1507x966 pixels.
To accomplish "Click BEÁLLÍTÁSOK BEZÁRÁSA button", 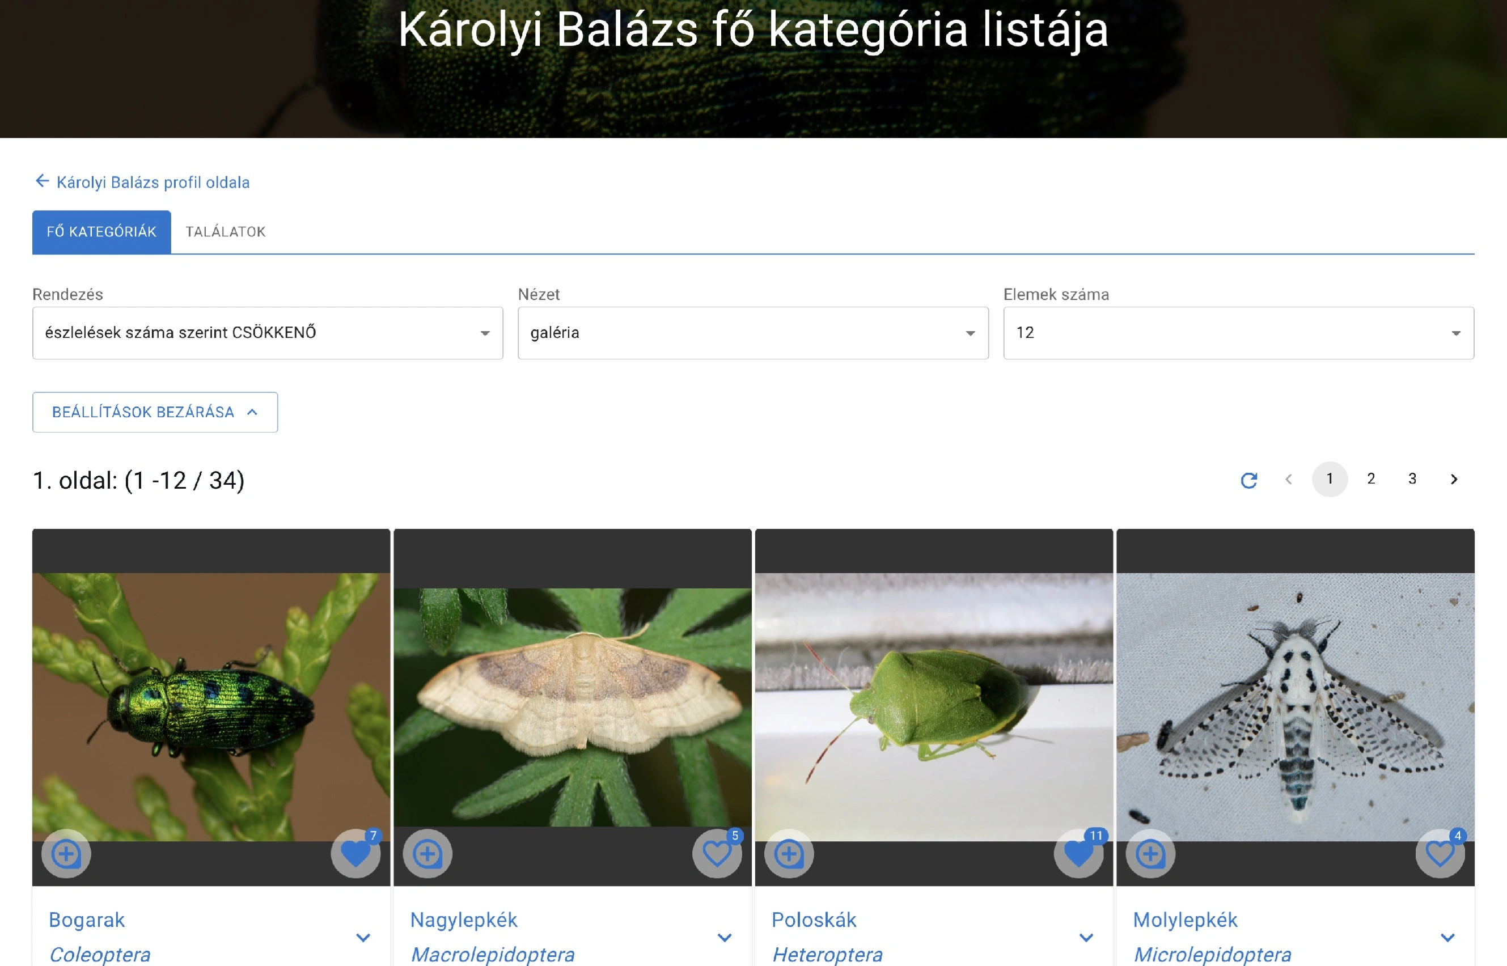I will 155,412.
